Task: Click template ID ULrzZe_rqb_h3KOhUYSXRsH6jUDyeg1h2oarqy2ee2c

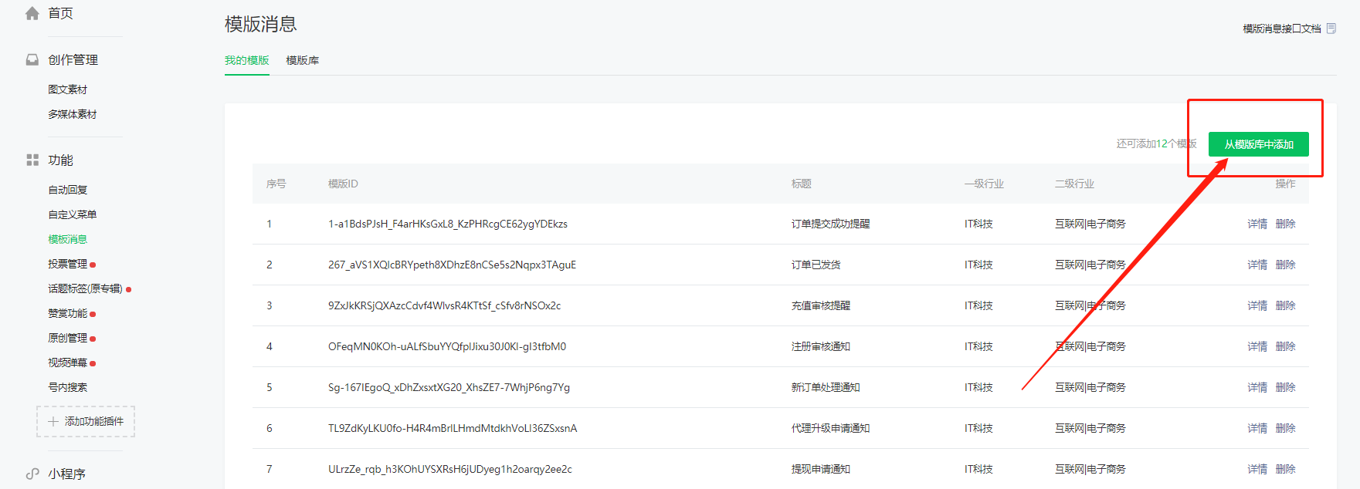Action: click(x=450, y=469)
